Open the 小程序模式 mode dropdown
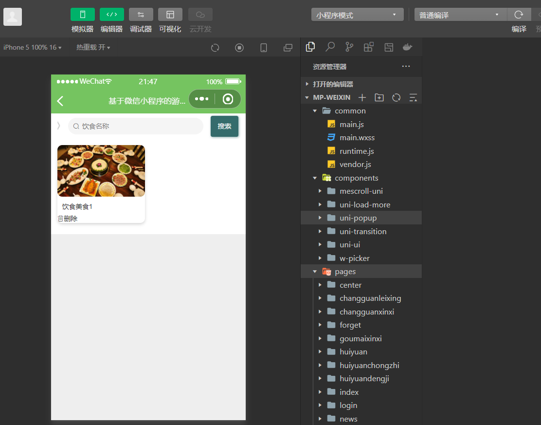 pyautogui.click(x=357, y=15)
